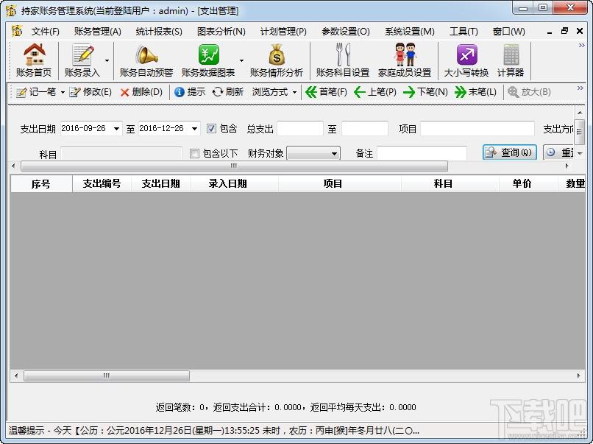
Task: Go to last record 末笔(L)
Action: pos(476,92)
